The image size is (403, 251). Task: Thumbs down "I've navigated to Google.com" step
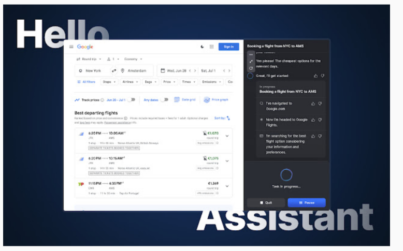320,104
